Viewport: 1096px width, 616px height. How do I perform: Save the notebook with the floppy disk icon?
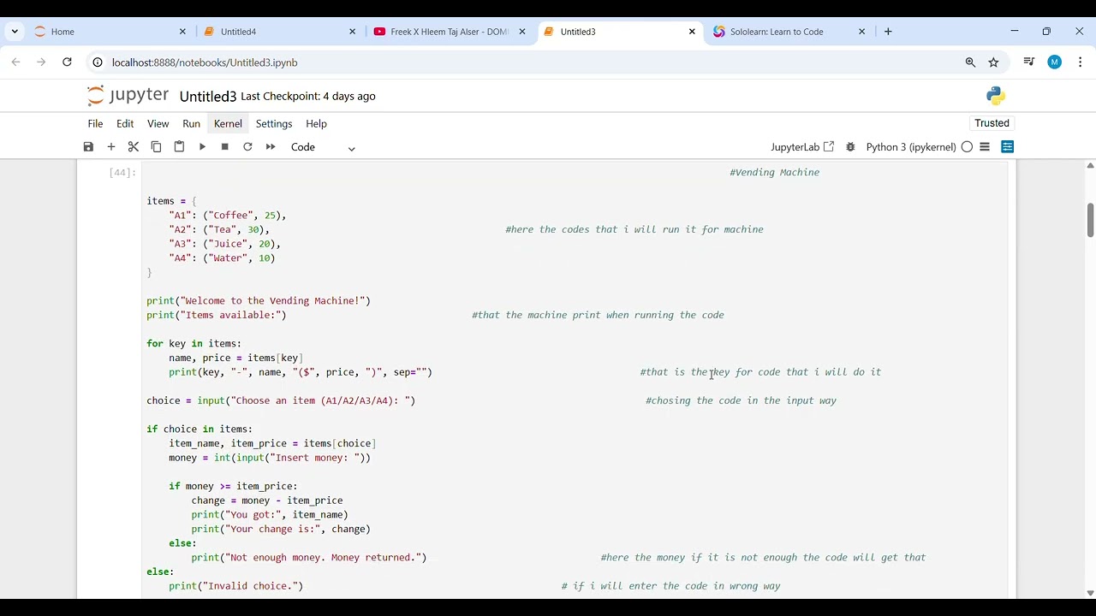(x=88, y=147)
